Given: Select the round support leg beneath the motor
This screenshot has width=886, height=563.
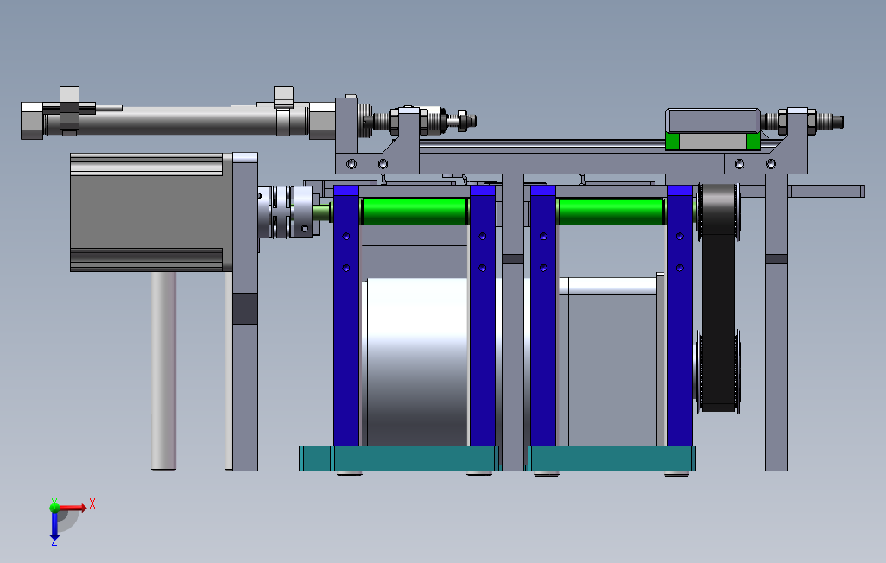Looking at the screenshot, I should coord(164,370).
